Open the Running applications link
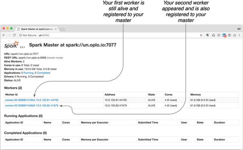The width and height of the screenshot is (243, 150). pyautogui.click(x=28, y=73)
